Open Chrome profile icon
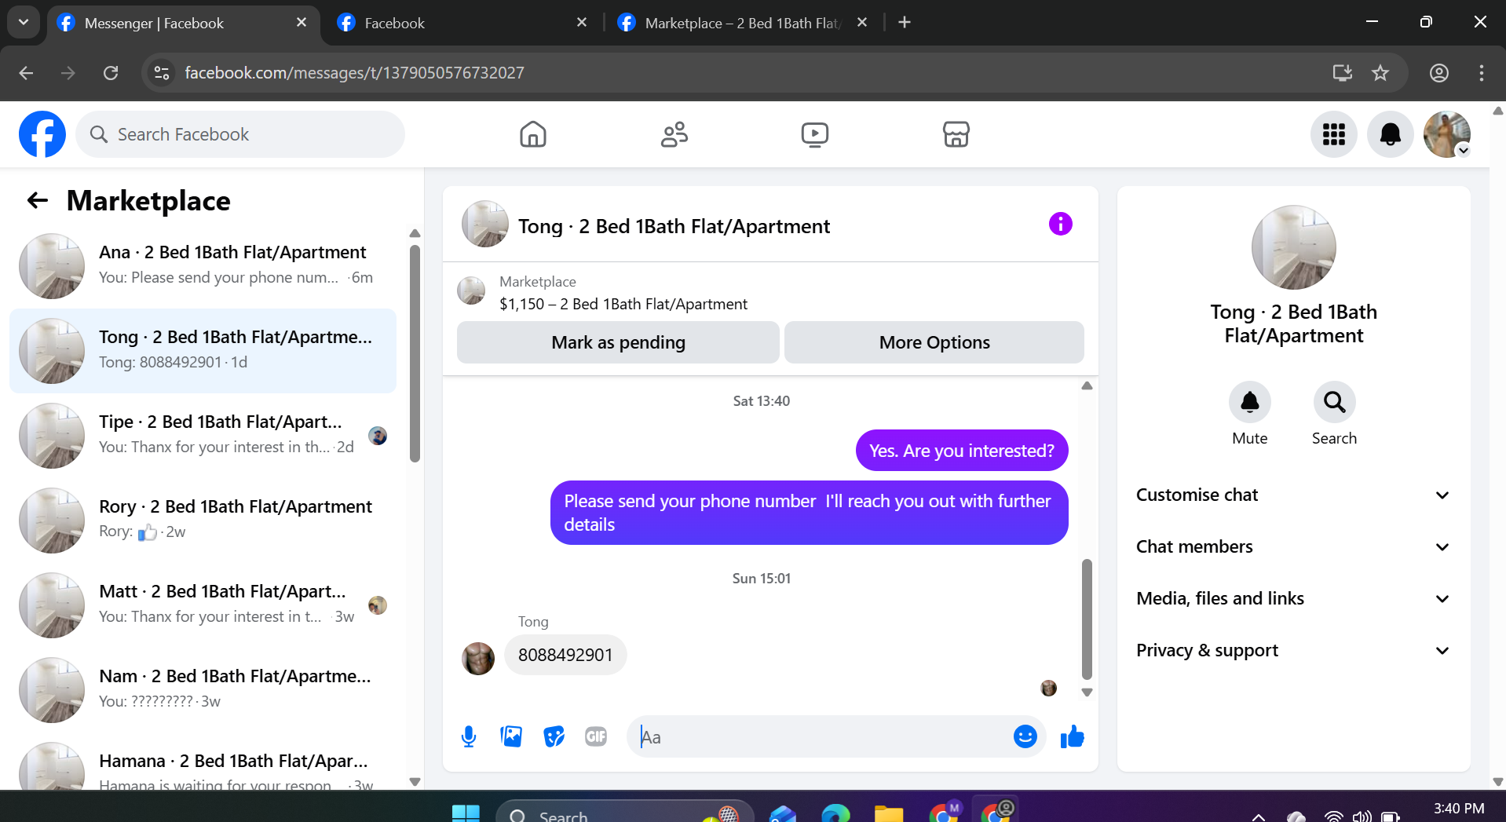1506x822 pixels. (1439, 73)
